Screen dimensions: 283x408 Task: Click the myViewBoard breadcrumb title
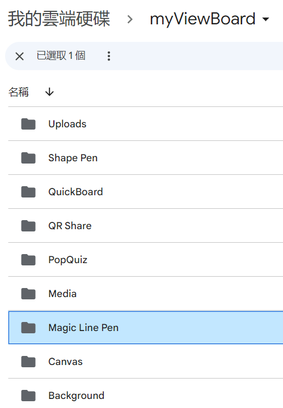point(202,19)
